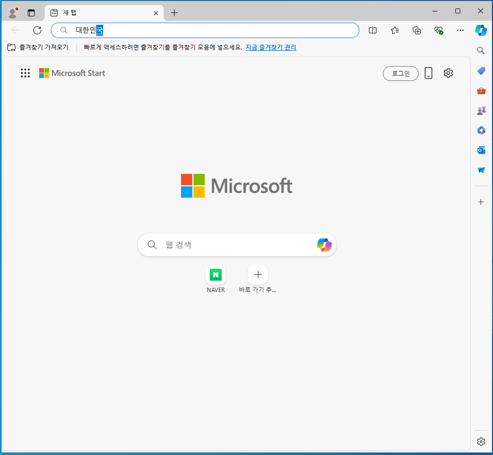Open sidebar Tools briefcase icon
Image resolution: width=493 pixels, height=455 pixels.
click(481, 91)
